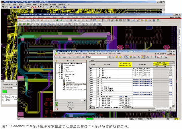Click the save disk icon in PCB Design toolbar

[x=28, y=20]
